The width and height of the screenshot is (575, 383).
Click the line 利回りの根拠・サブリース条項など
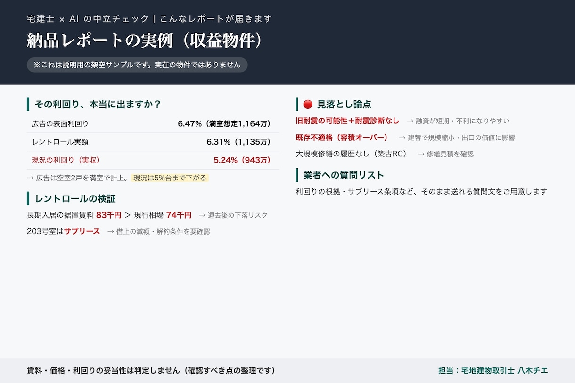(x=421, y=191)
